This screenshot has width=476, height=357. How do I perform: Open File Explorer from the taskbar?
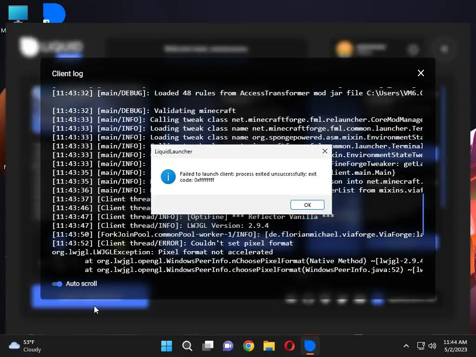[x=269, y=346]
